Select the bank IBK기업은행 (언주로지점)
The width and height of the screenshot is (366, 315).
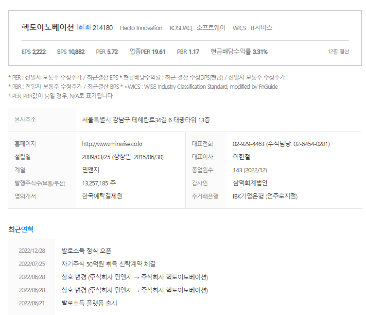click(x=265, y=196)
